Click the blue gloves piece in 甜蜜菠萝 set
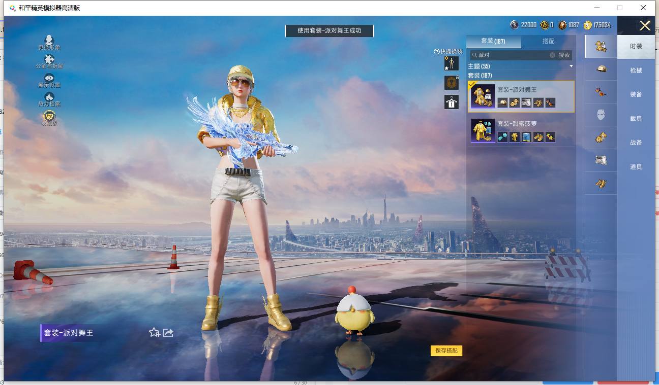Image resolution: width=659 pixels, height=385 pixels. (503, 136)
